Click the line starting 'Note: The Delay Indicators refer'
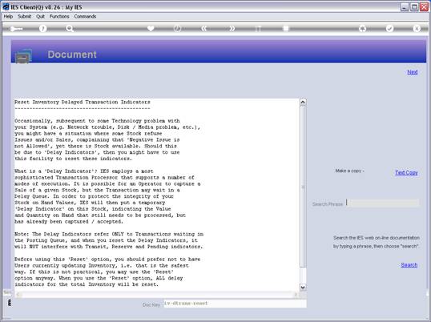431x322 pixels. click(109, 234)
